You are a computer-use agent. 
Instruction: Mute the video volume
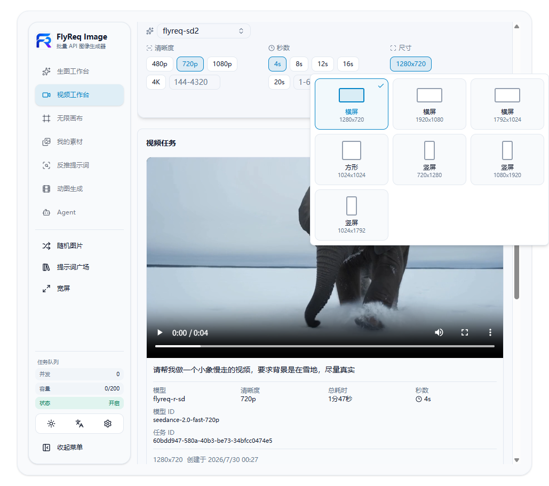[439, 332]
